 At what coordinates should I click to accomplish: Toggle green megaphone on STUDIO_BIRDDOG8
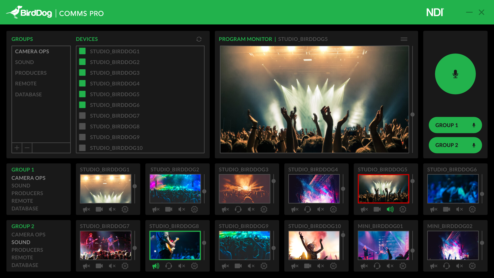pos(156,266)
